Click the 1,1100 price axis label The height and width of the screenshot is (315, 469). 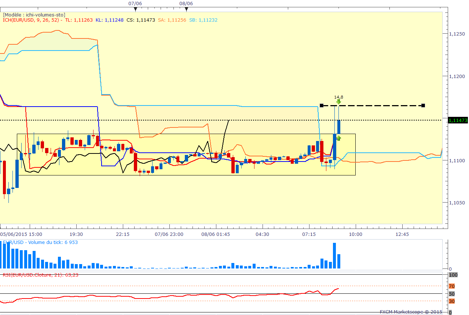click(x=457, y=160)
